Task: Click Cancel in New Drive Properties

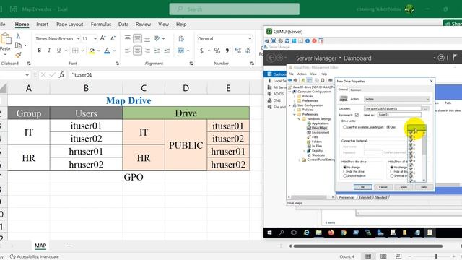Action: [x=383, y=187]
